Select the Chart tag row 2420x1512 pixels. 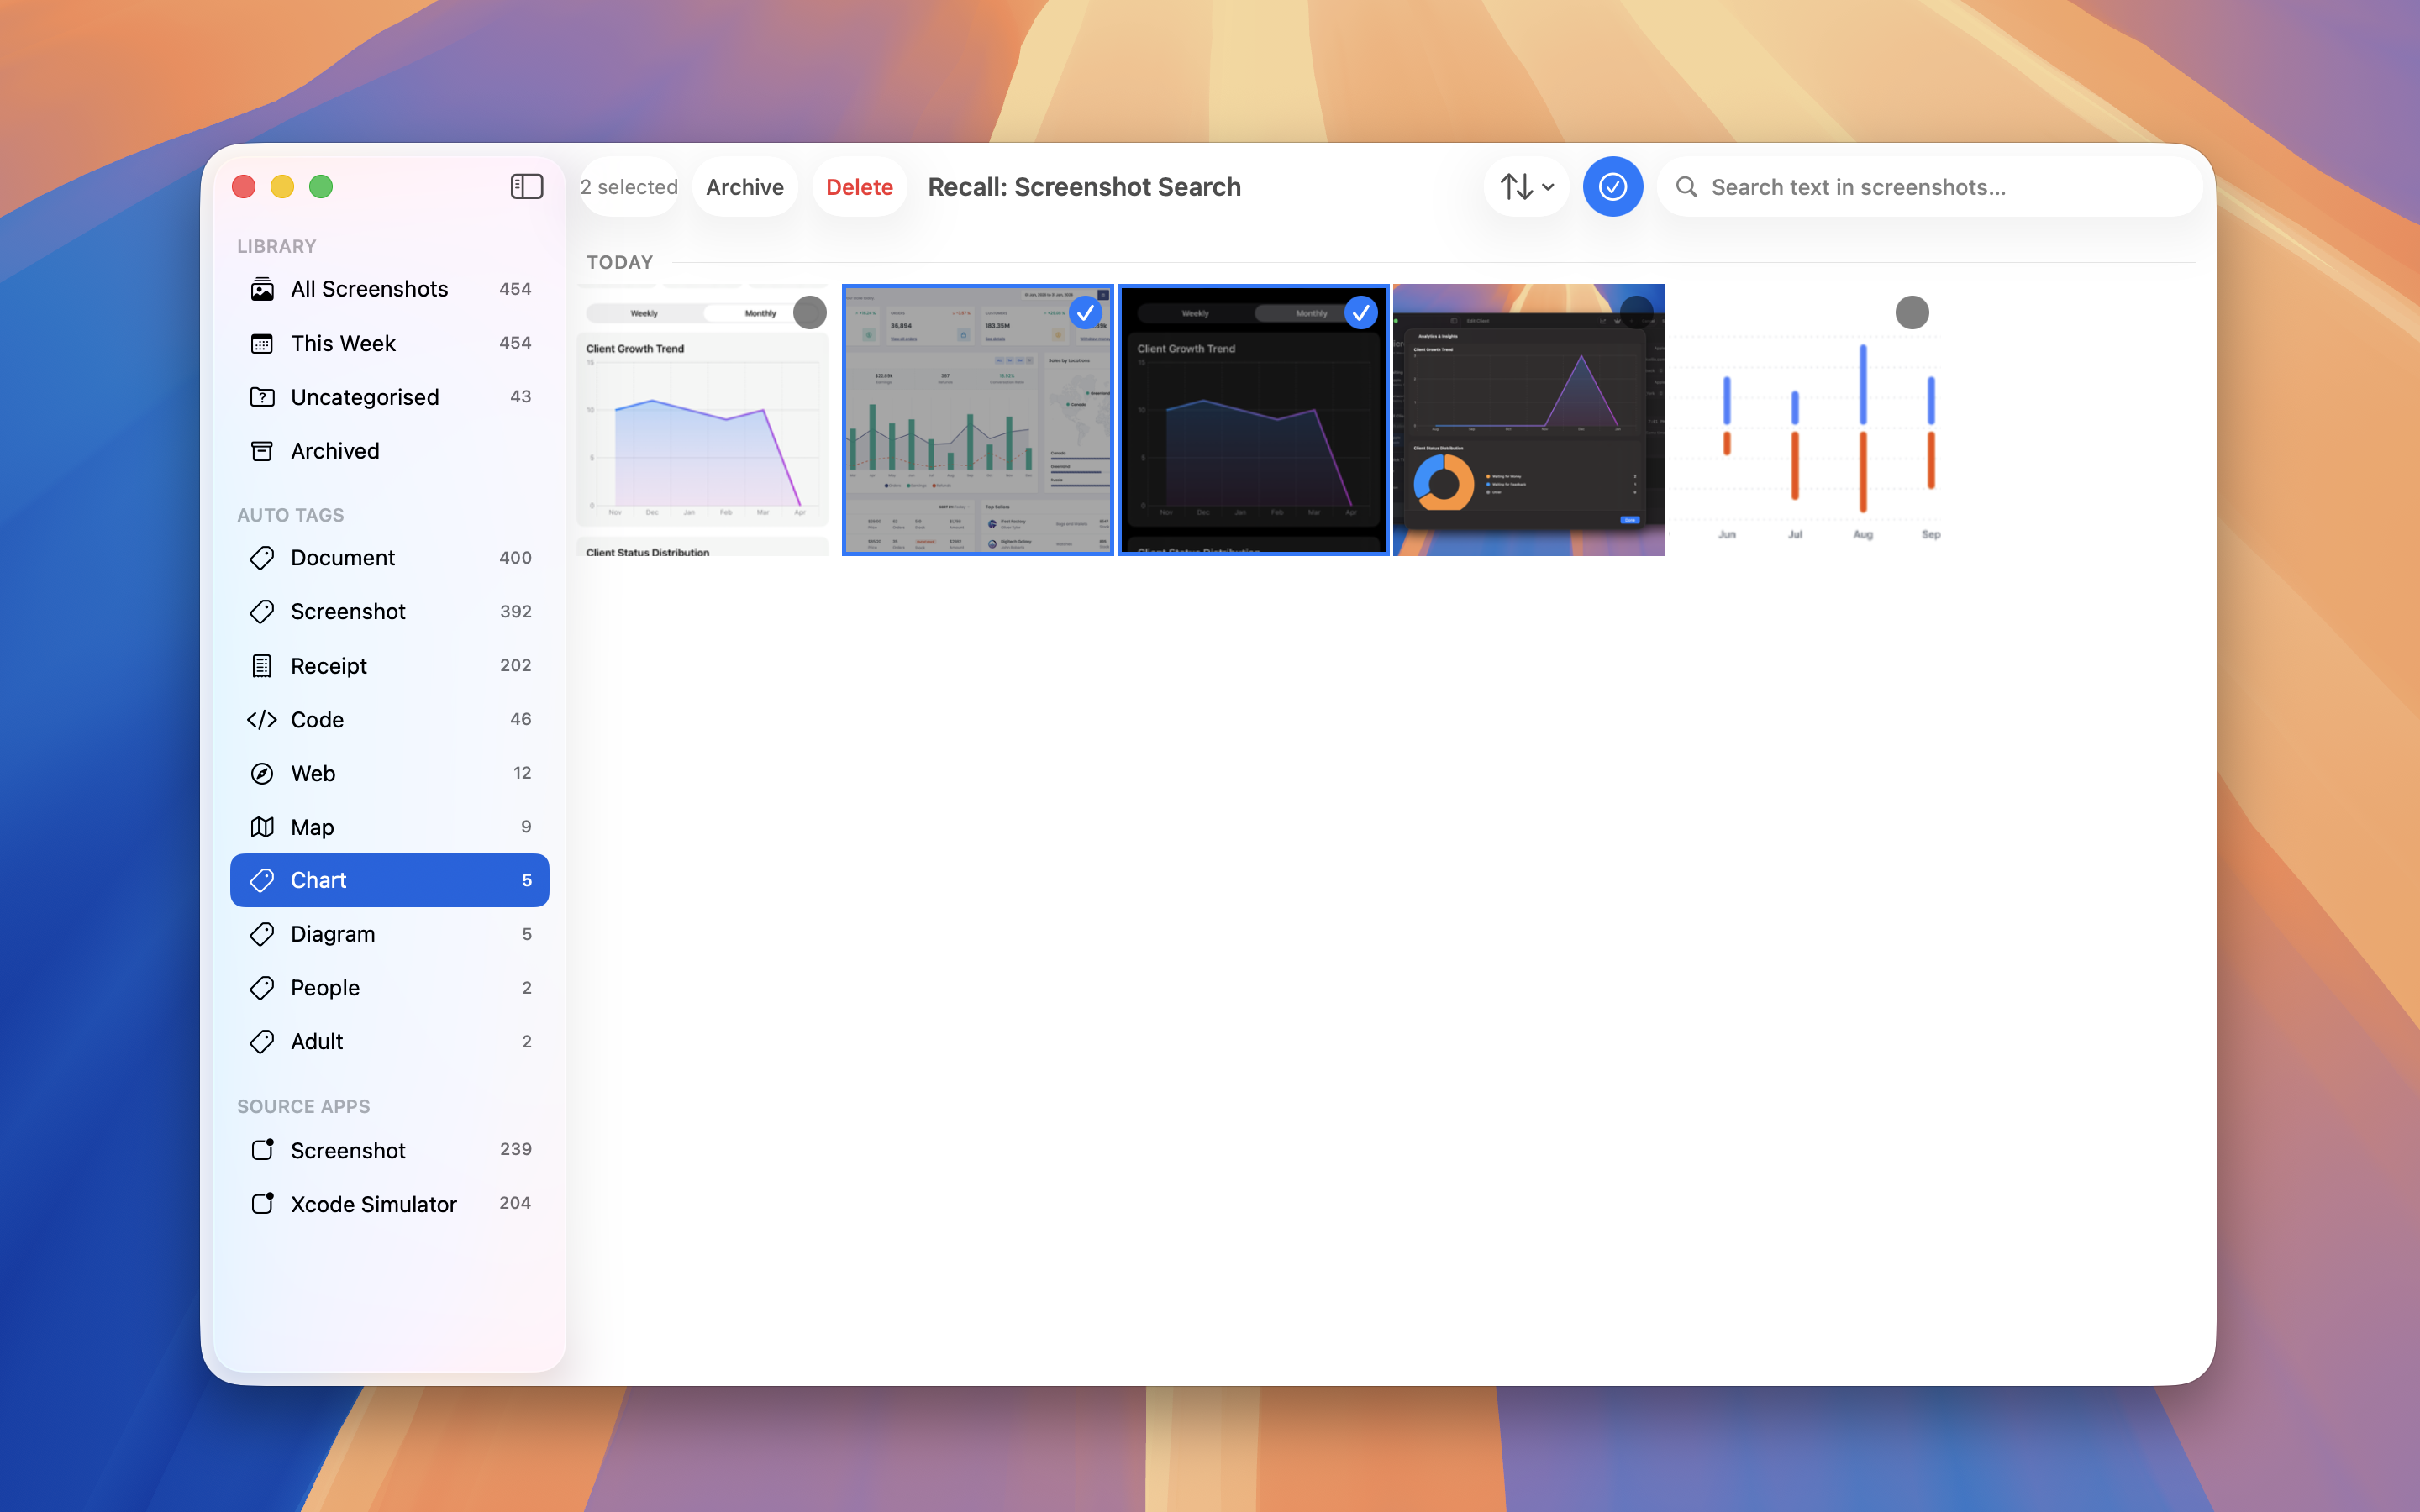(x=390, y=880)
